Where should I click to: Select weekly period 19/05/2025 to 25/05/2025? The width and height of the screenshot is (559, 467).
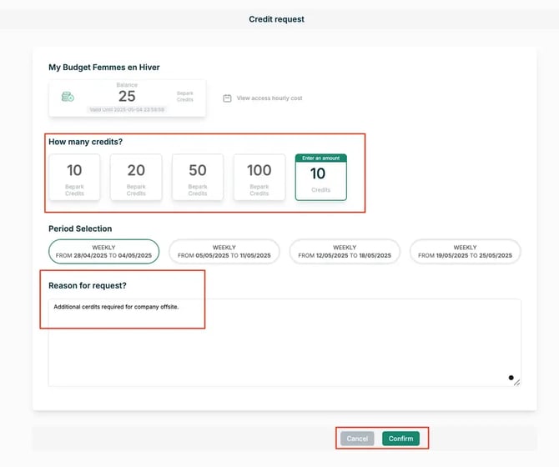(465, 251)
